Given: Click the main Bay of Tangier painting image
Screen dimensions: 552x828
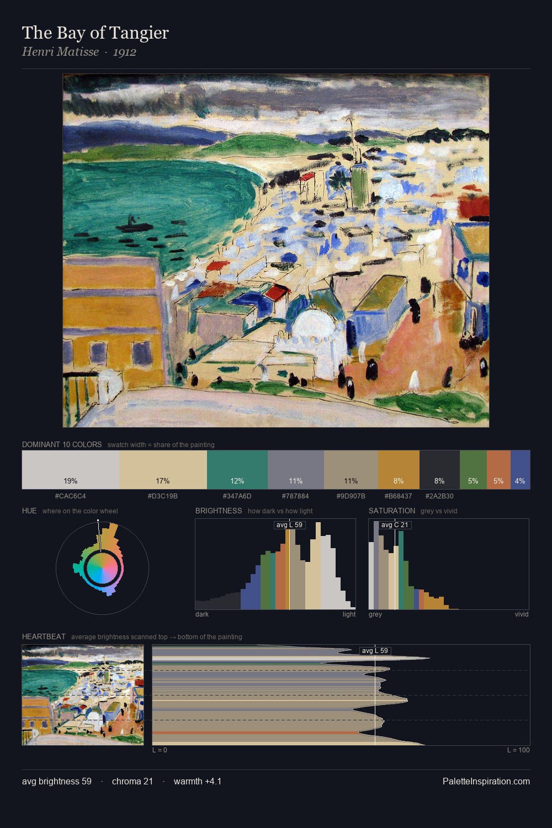Looking at the screenshot, I should pos(276,251).
